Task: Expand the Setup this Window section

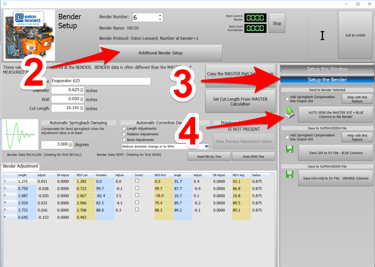Action: 327,69
